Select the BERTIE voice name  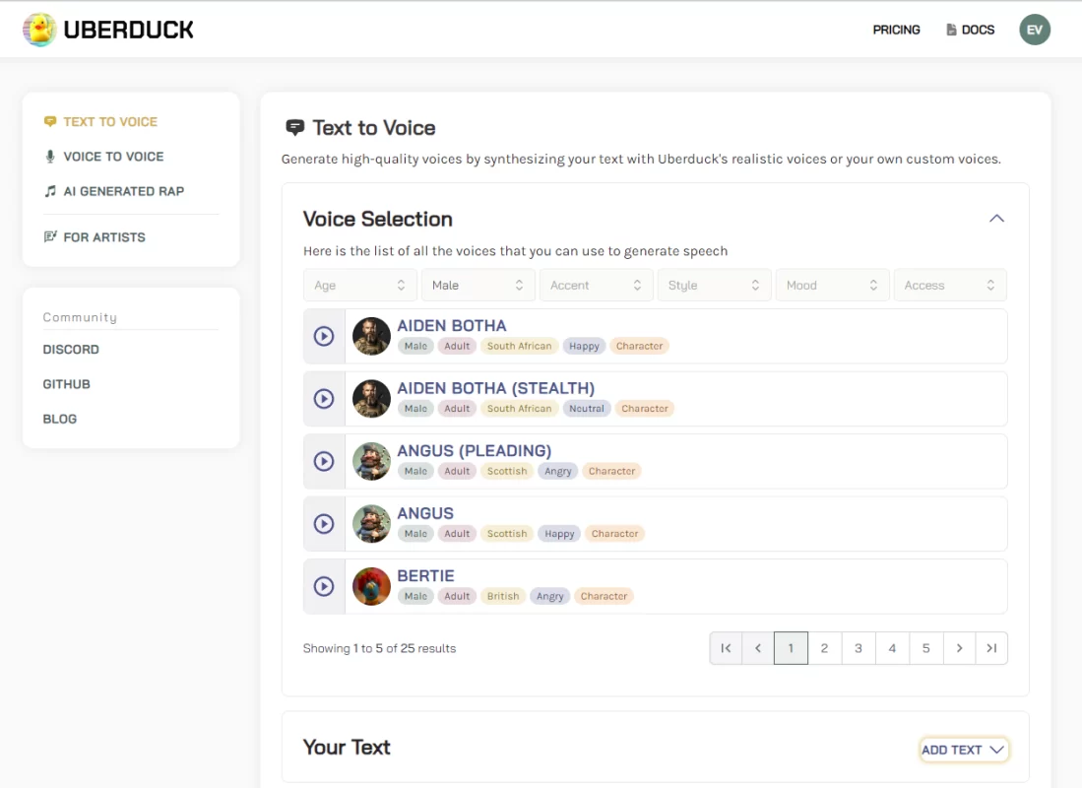(x=425, y=576)
